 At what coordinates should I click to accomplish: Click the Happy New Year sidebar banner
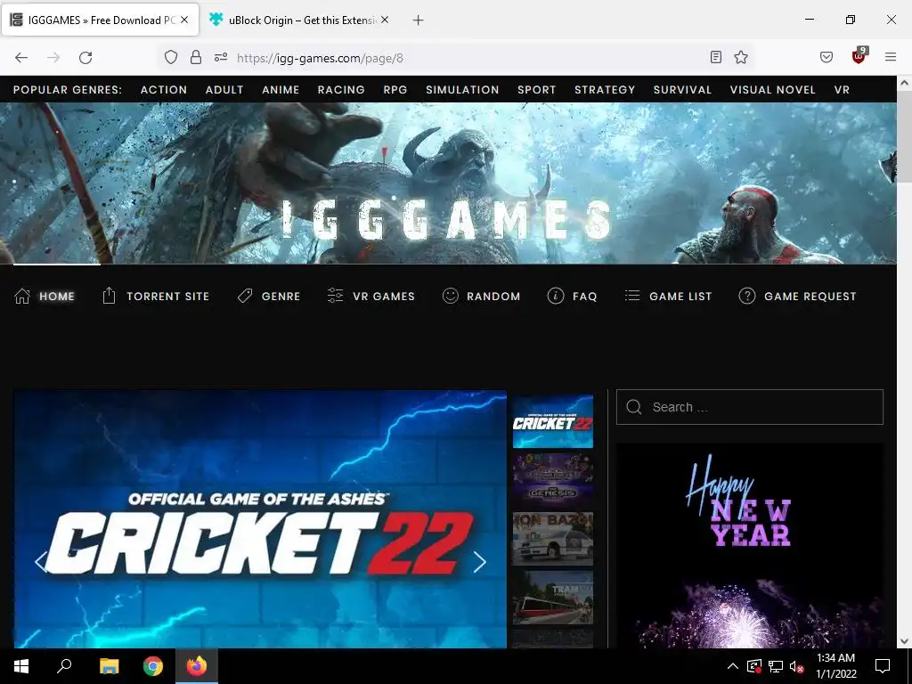[x=750, y=546]
